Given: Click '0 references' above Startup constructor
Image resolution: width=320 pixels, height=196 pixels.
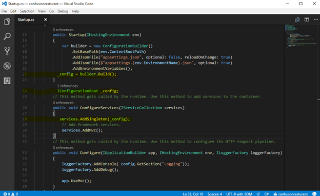Looking at the screenshot, I should (x=63, y=30).
